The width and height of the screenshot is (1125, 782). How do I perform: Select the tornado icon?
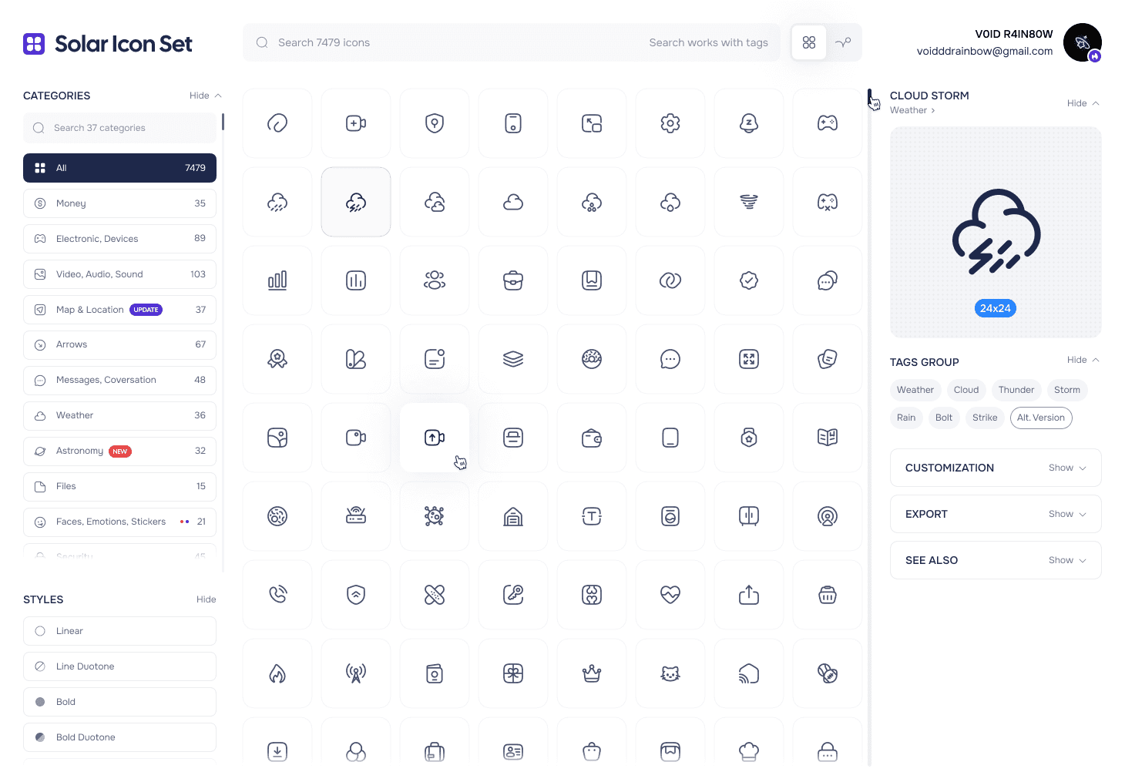[x=748, y=202]
